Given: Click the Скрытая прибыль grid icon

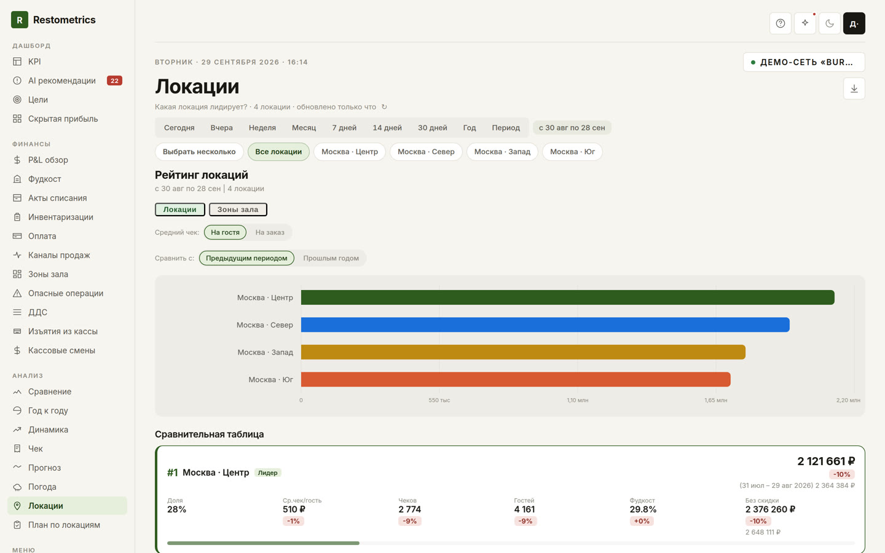Looking at the screenshot, I should tap(17, 119).
